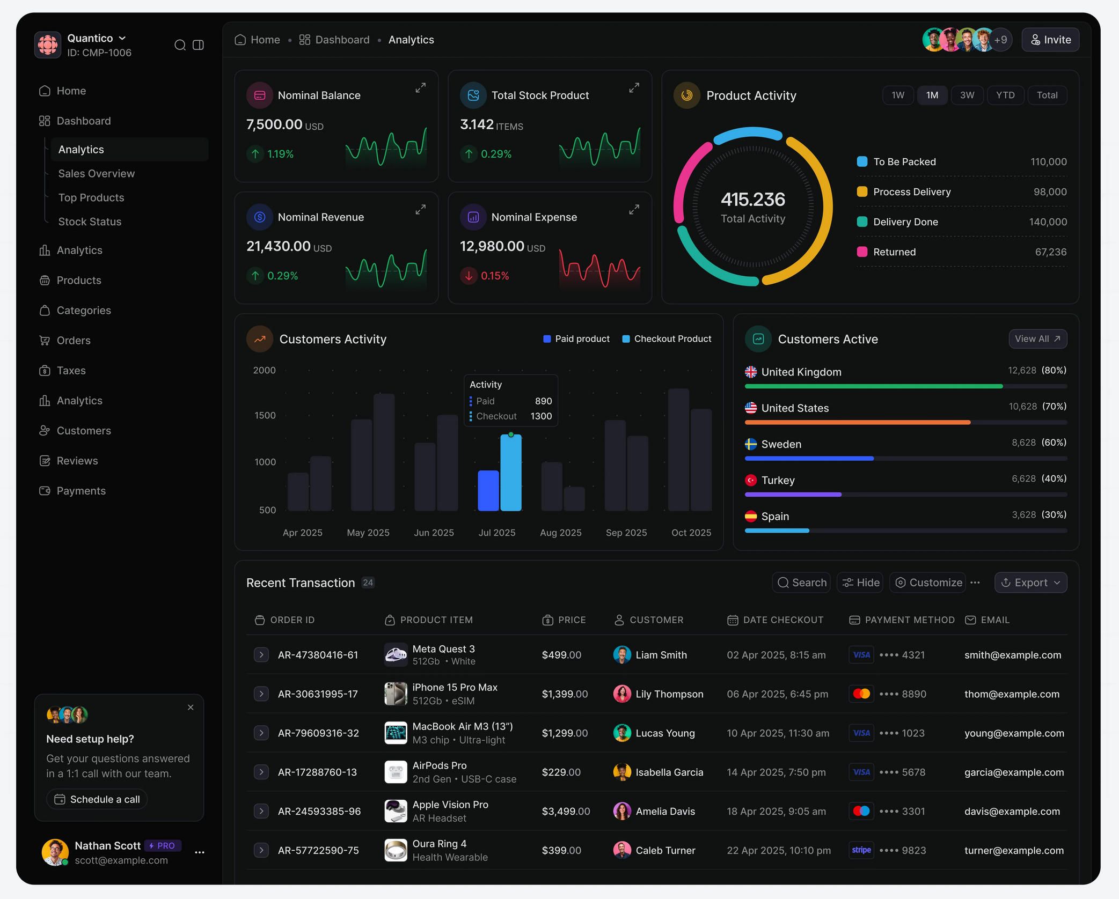Open the Search tool in Recent Transaction
This screenshot has height=899, width=1119.
pos(801,583)
